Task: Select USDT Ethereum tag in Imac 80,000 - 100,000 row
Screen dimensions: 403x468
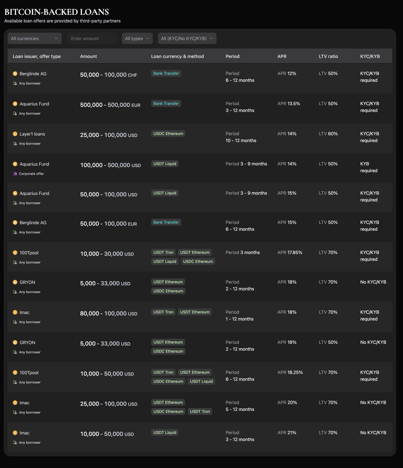Action: (x=195, y=312)
